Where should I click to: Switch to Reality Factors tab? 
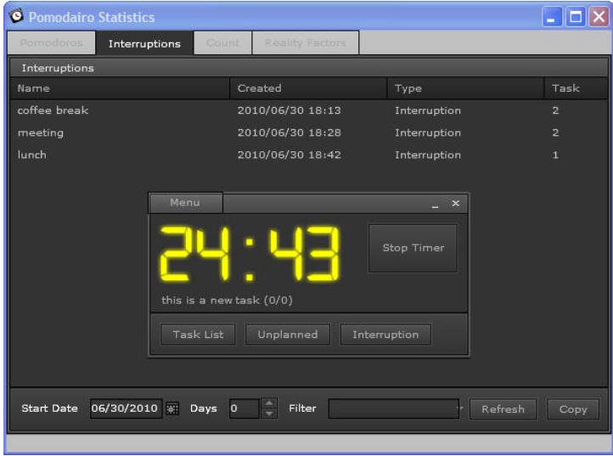(305, 43)
